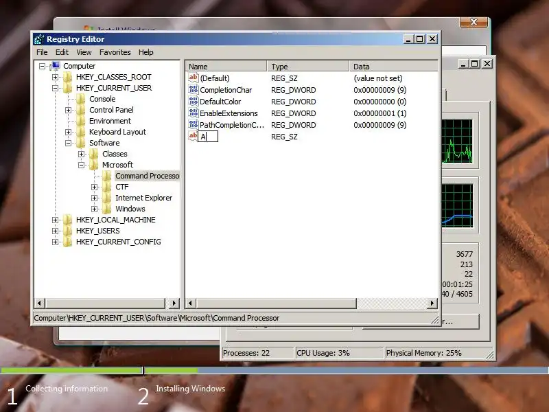The image size is (549, 412).
Task: Click the values pane horizontal scrollbar thumb
Action: 276,303
